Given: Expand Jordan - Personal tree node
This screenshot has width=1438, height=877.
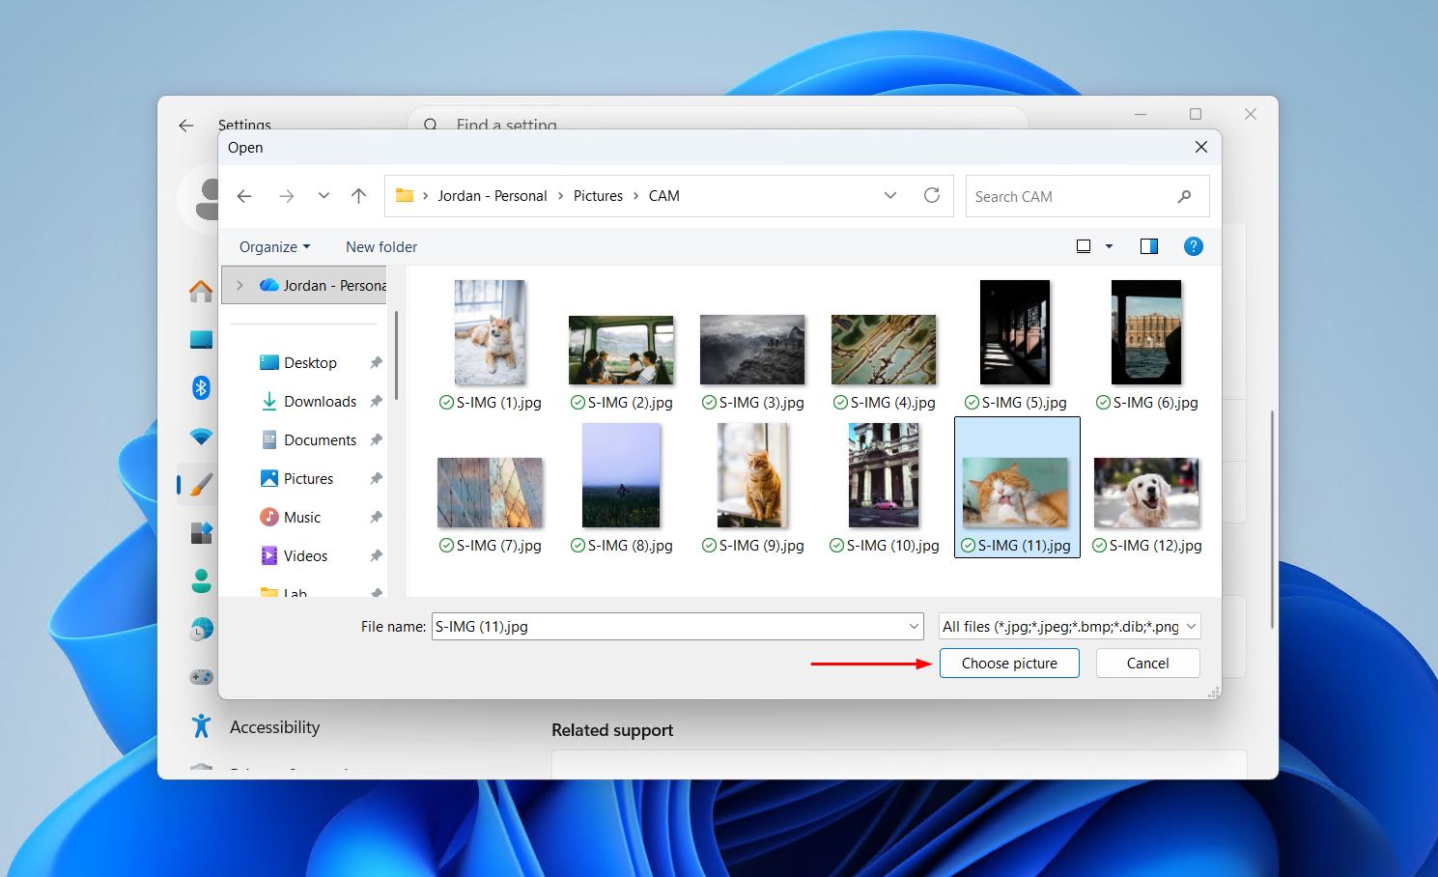Looking at the screenshot, I should click(240, 286).
